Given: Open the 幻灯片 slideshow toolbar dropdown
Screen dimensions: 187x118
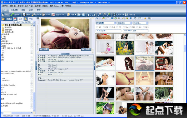Looking at the screenshot, I should coord(123,15).
